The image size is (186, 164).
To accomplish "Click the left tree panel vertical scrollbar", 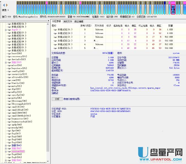I will 48,83.
